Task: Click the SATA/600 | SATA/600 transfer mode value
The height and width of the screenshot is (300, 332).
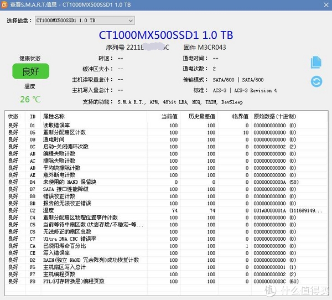Action: [238, 80]
